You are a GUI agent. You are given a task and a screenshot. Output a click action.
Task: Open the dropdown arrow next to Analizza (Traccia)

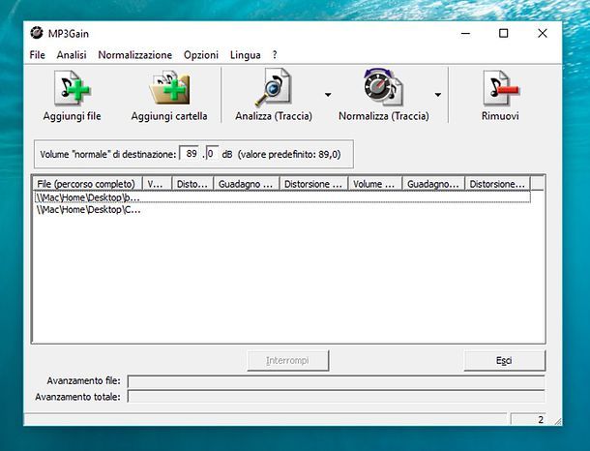click(x=328, y=95)
